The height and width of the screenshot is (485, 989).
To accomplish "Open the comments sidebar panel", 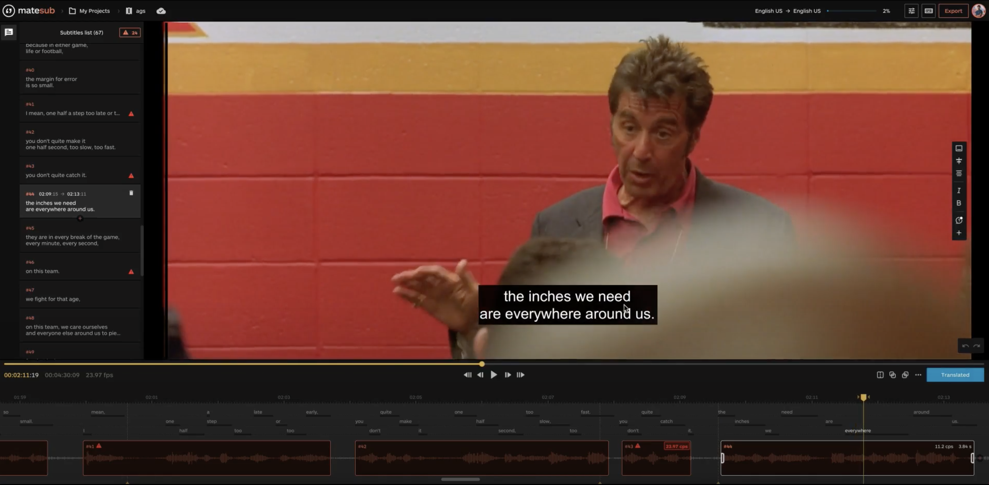I will point(9,32).
